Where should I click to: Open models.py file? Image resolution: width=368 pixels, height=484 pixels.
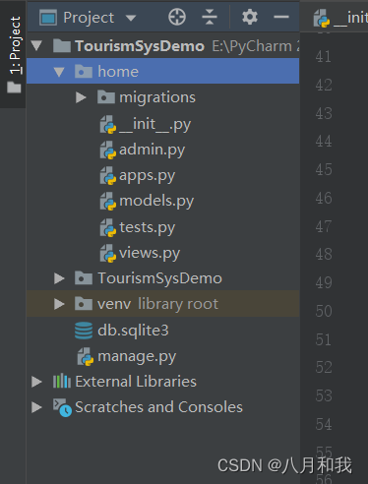(156, 202)
